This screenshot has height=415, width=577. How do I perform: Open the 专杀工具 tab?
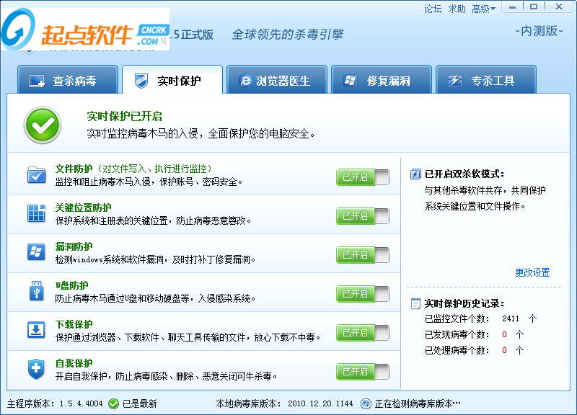coord(485,80)
